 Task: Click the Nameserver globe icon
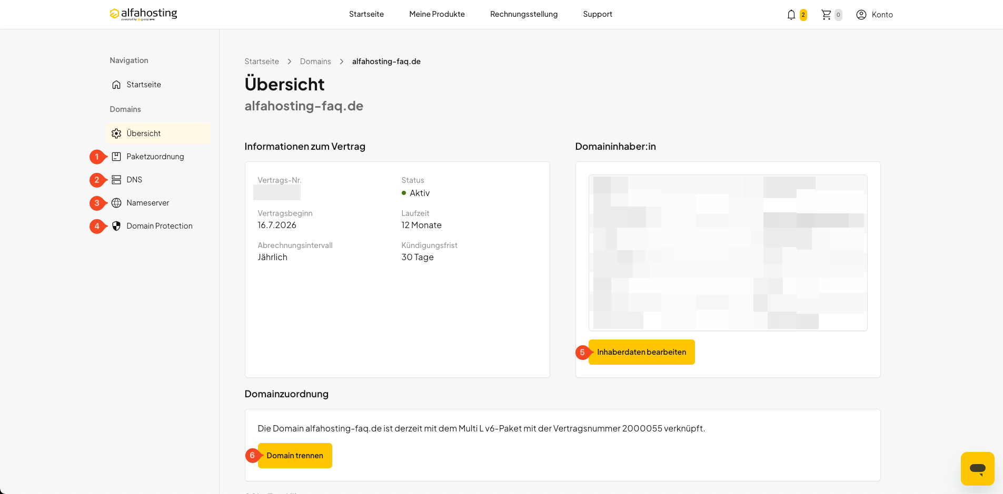coord(116,203)
